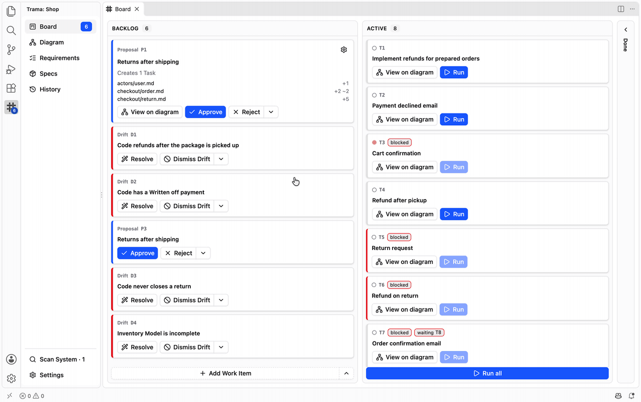Screen dimensions: 641x402
Task: Open Run and Debug icon in activity bar
Action: point(11,69)
